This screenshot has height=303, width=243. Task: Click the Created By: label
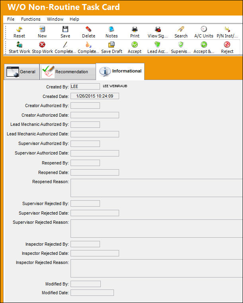57,87
